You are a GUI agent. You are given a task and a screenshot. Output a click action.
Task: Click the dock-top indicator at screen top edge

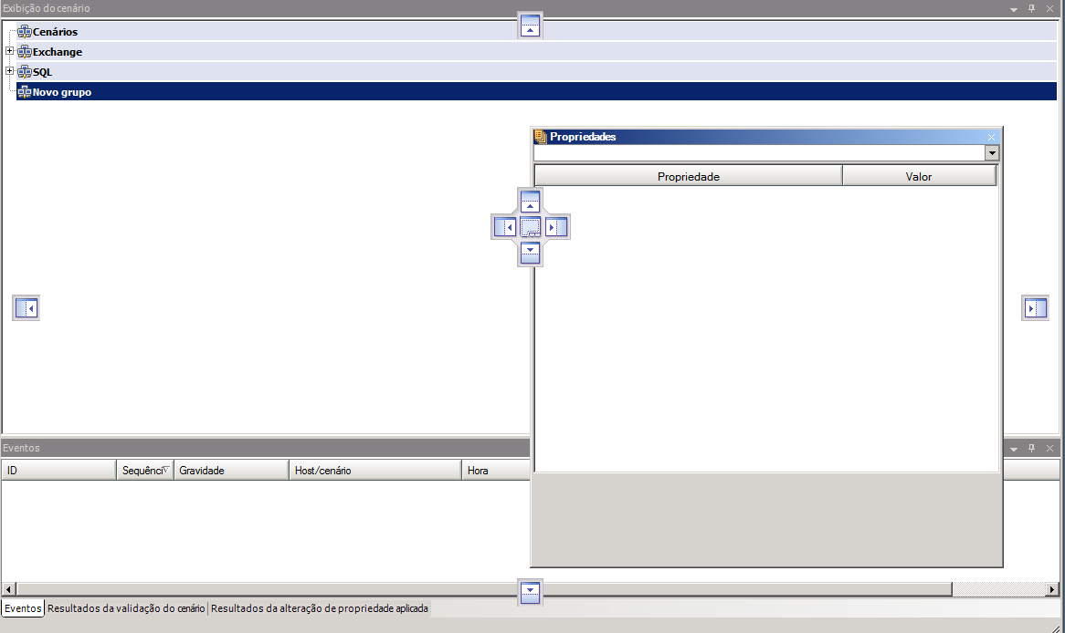tap(530, 26)
